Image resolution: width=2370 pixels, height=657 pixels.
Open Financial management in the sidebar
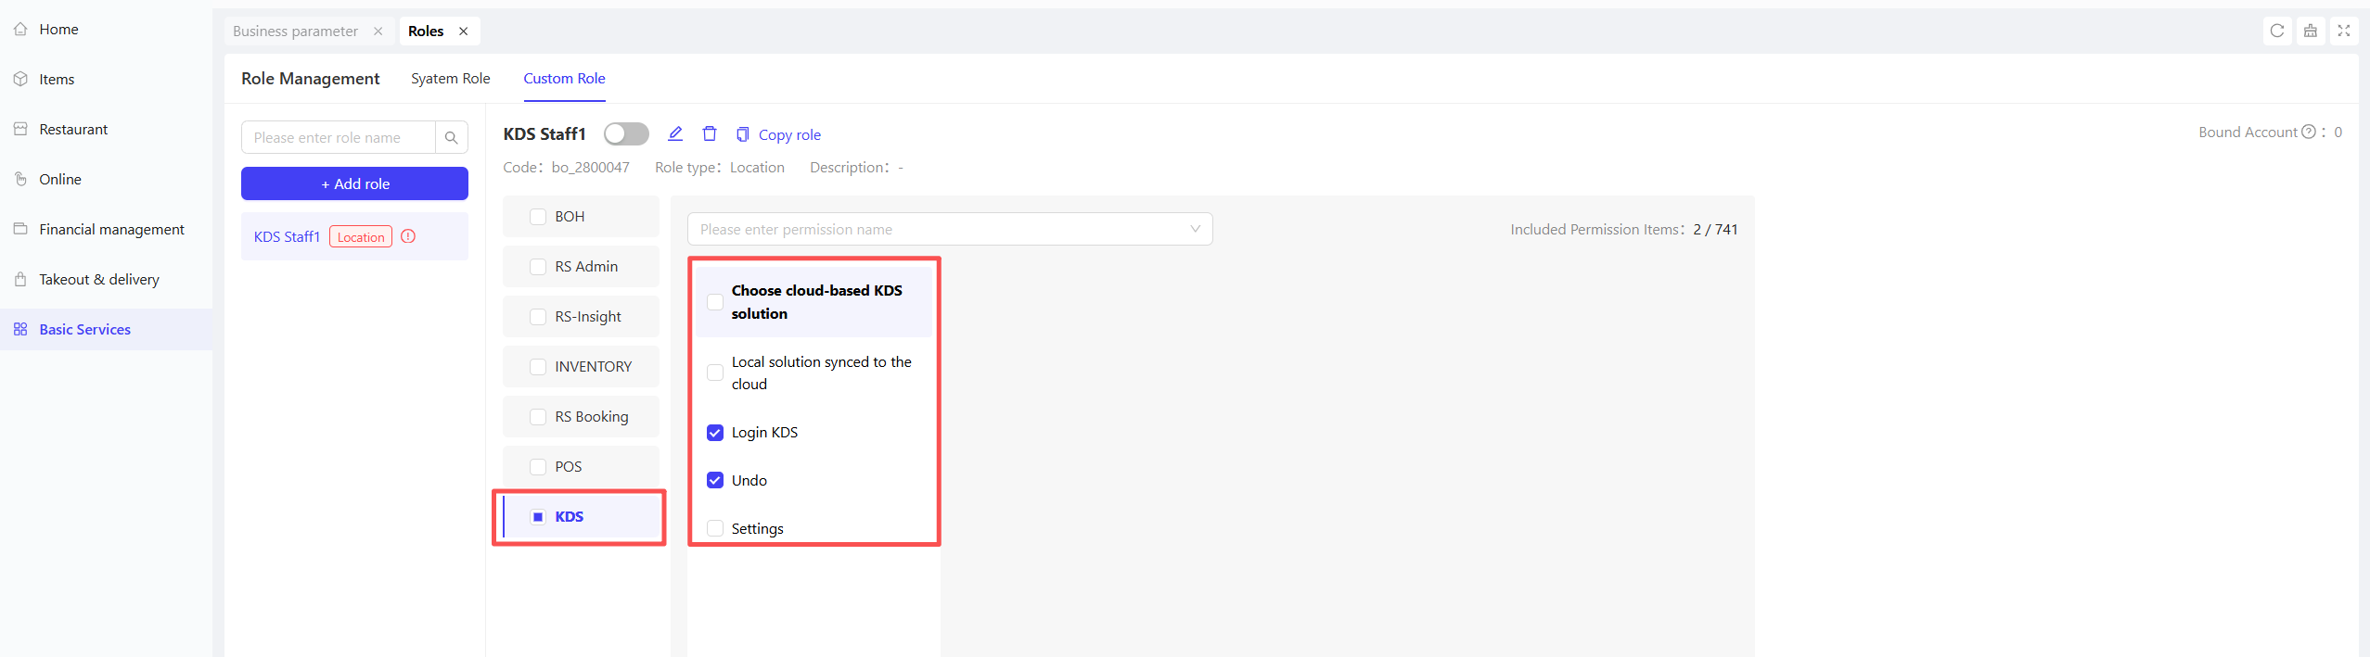tap(111, 230)
